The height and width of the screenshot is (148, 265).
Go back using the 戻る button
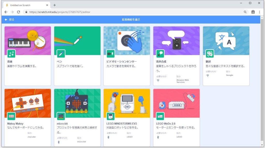[x=9, y=20]
